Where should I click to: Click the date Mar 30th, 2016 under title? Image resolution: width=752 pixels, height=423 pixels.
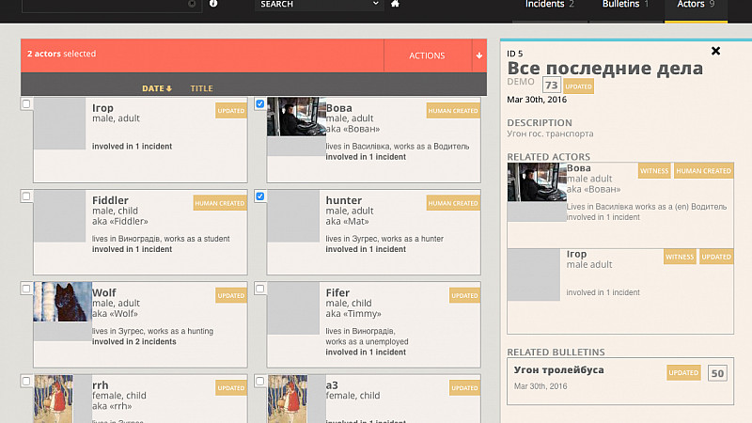(537, 100)
